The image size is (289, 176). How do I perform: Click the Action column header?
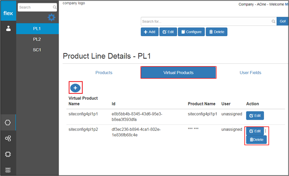click(x=253, y=104)
